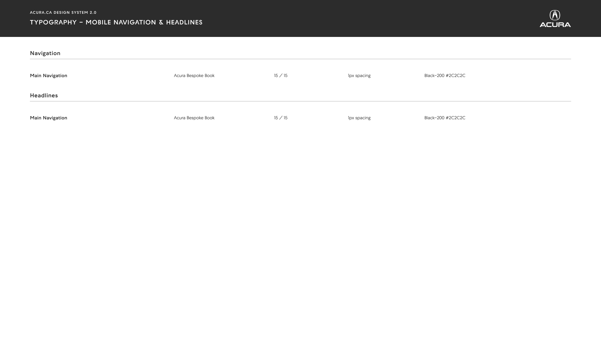Image resolution: width=601 pixels, height=338 pixels.
Task: Select the 'ACURA.CA DESIGN SYSTEM 2.0' header text
Action: tap(63, 13)
